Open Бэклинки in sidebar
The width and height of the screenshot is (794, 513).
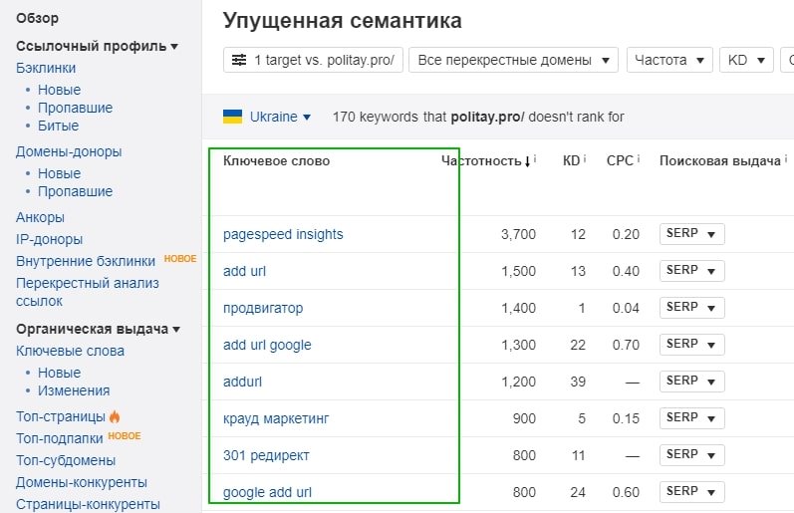pyautogui.click(x=46, y=68)
